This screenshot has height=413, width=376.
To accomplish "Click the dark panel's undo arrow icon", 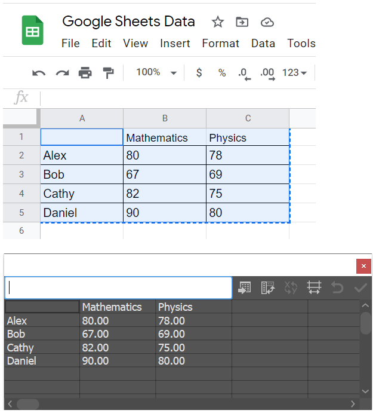I will pos(337,287).
